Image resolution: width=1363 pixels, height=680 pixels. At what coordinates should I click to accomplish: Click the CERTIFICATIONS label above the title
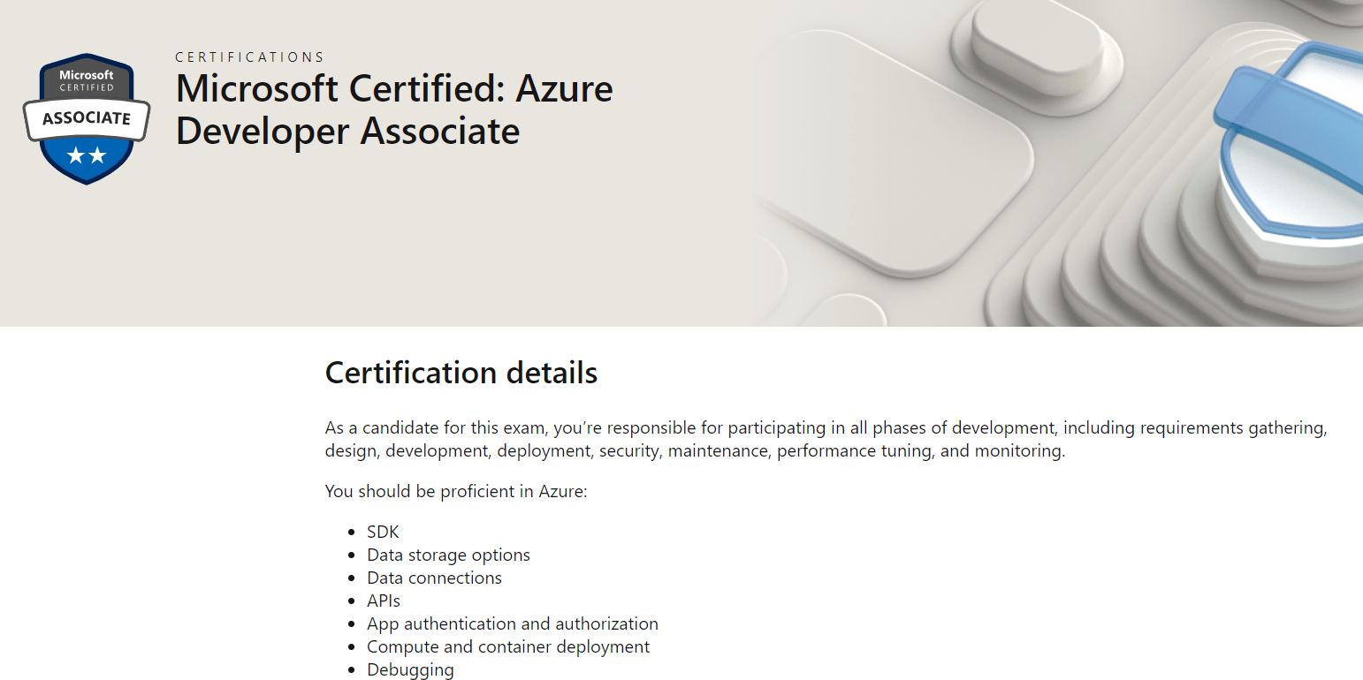(x=250, y=57)
